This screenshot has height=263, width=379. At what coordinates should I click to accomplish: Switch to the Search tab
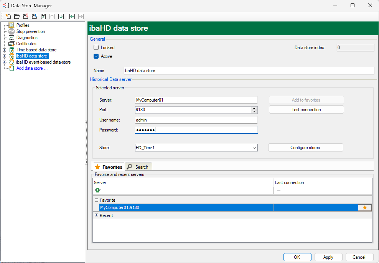[138, 167]
